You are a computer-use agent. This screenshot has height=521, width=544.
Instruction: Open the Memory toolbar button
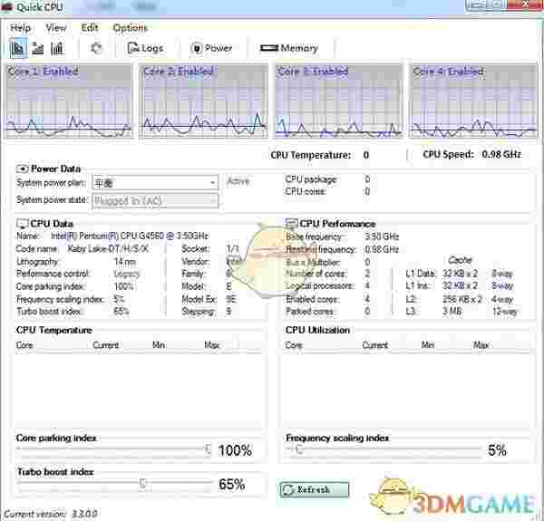(288, 48)
